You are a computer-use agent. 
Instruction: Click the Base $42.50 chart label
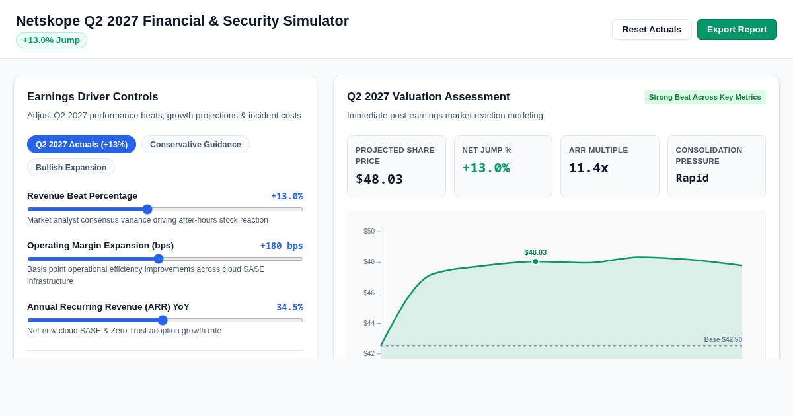723,340
